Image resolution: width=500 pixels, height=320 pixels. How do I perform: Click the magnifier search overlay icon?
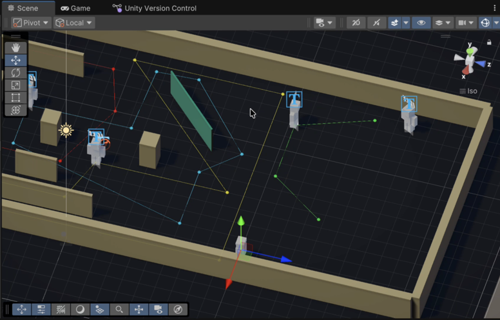[119, 310]
